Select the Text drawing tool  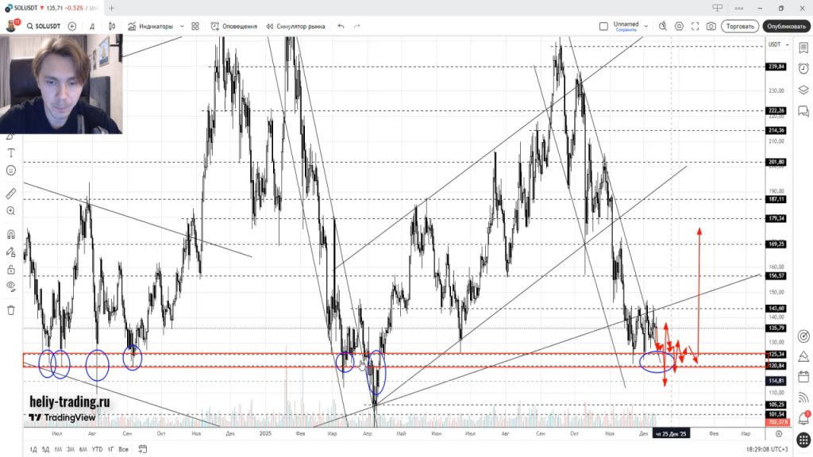coord(11,152)
